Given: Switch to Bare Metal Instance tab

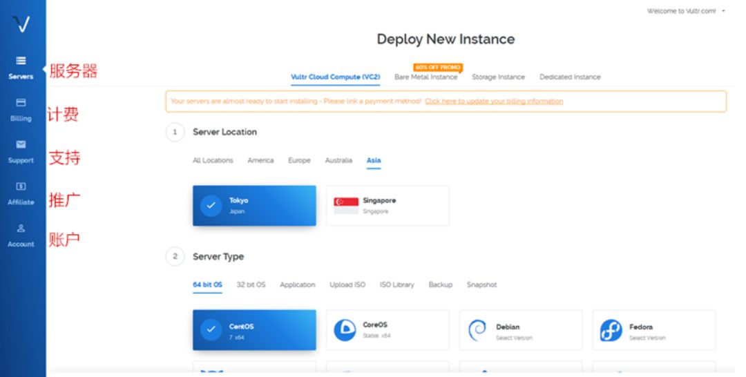Looking at the screenshot, I should (425, 77).
